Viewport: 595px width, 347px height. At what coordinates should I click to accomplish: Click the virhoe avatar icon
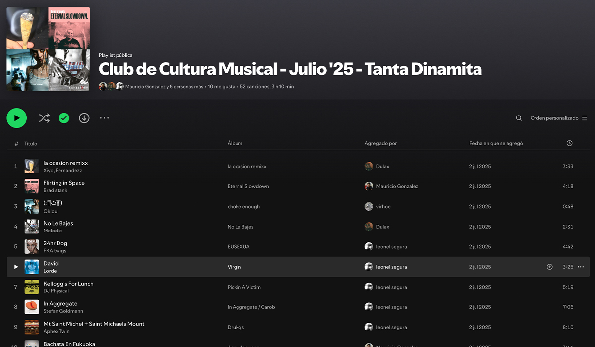[369, 206]
